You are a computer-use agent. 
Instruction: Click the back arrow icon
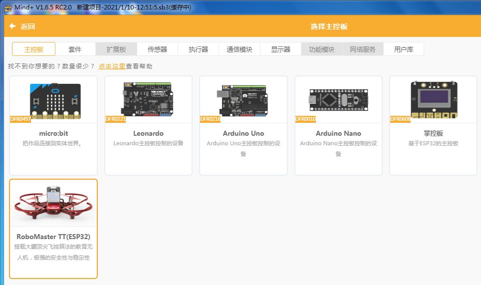click(12, 26)
